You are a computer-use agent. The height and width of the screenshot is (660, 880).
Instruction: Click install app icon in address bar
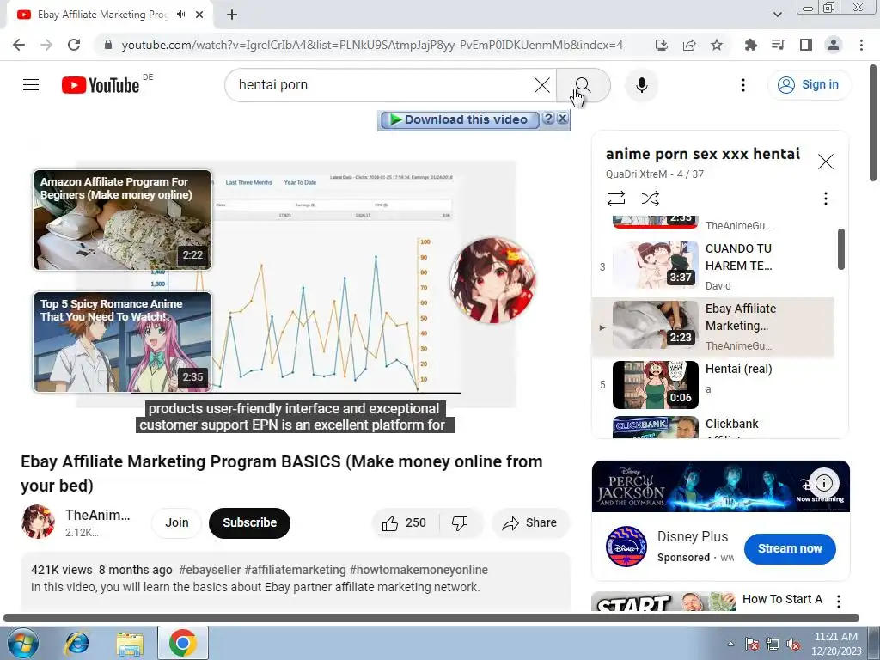(661, 45)
